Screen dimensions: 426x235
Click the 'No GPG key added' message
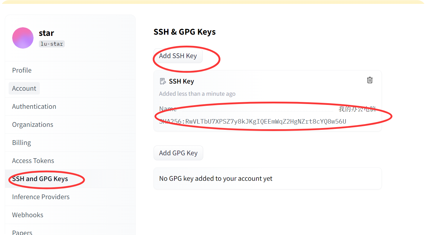[216, 178]
